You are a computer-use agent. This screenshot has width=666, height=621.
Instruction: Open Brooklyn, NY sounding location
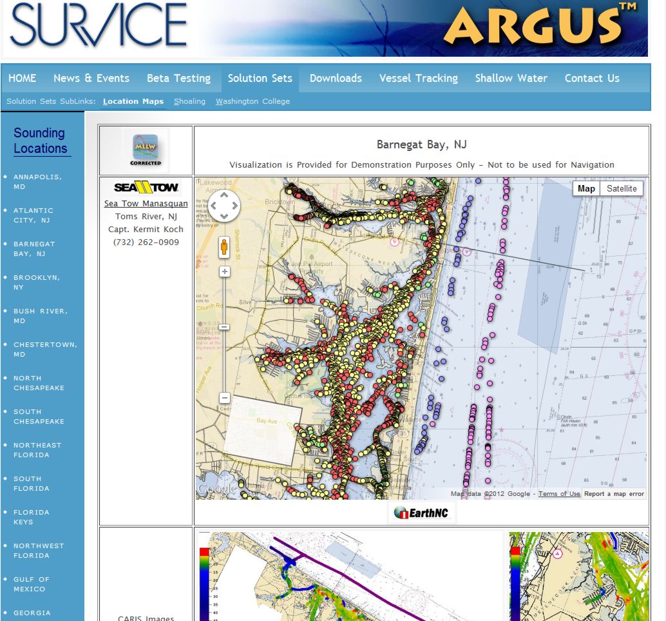37,282
